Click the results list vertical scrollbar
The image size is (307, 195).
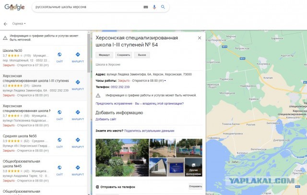[89, 53]
